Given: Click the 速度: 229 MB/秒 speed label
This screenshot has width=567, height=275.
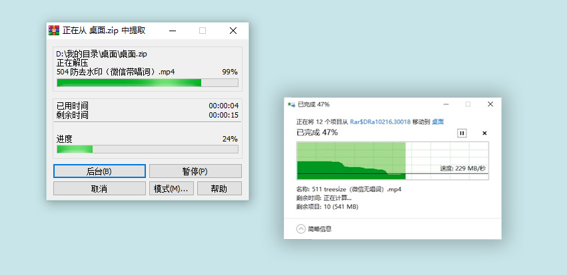Looking at the screenshot, I should 463,168.
